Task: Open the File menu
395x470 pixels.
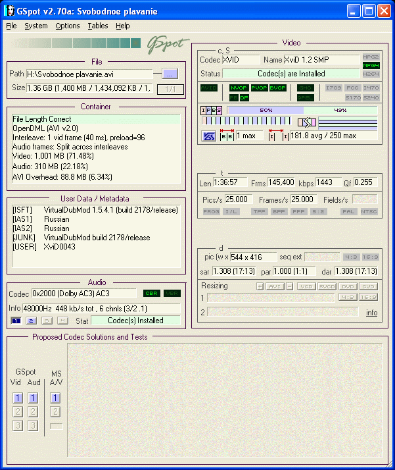Action: (11, 26)
